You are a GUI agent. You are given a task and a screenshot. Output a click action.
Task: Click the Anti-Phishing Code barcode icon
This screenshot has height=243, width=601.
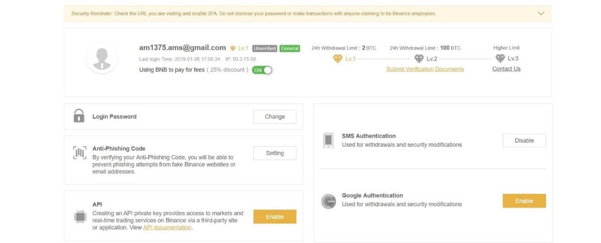coord(80,153)
